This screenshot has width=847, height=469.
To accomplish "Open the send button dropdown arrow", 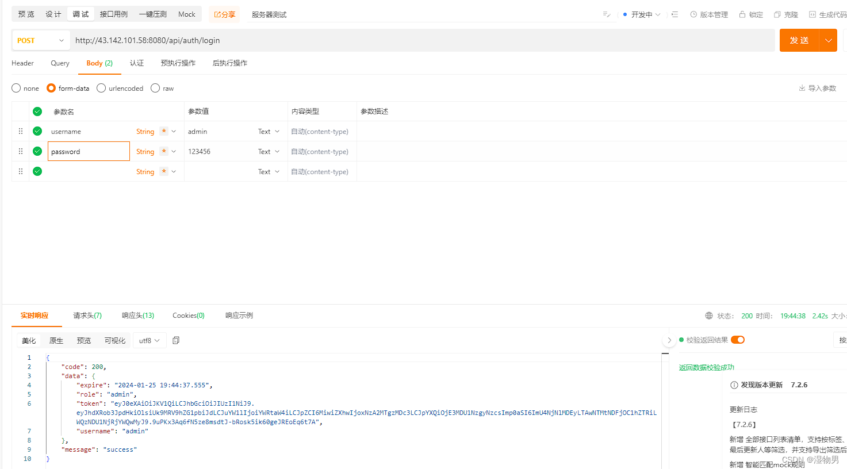I will tap(829, 40).
